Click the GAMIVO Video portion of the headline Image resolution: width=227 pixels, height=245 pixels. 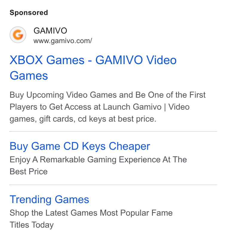136,60
